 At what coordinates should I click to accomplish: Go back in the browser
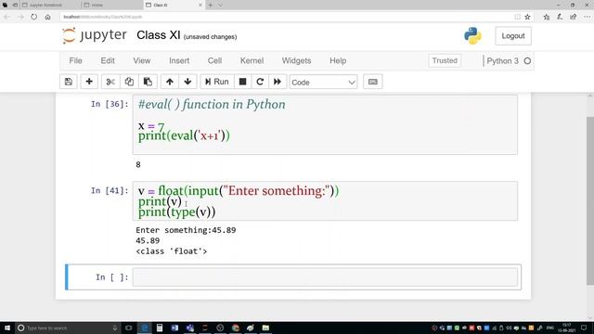click(x=7, y=17)
